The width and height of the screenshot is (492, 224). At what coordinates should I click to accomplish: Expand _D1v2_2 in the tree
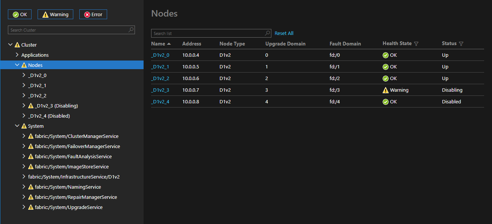pos(24,95)
